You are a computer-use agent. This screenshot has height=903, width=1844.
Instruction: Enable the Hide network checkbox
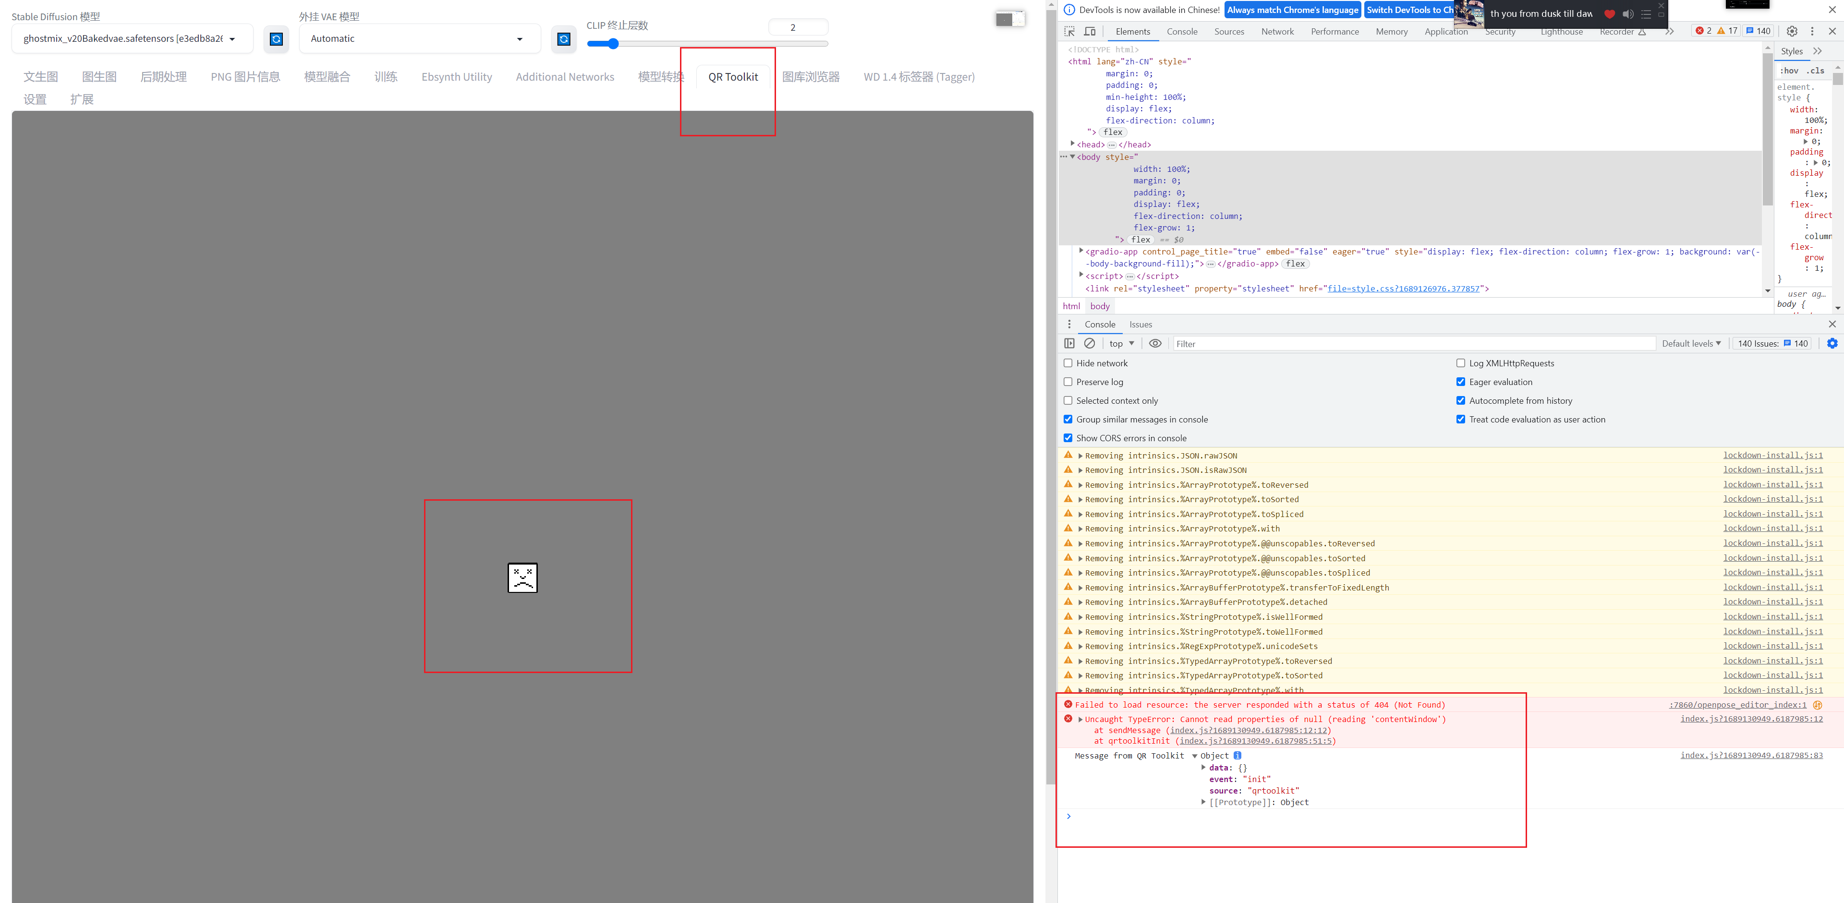pyautogui.click(x=1068, y=363)
